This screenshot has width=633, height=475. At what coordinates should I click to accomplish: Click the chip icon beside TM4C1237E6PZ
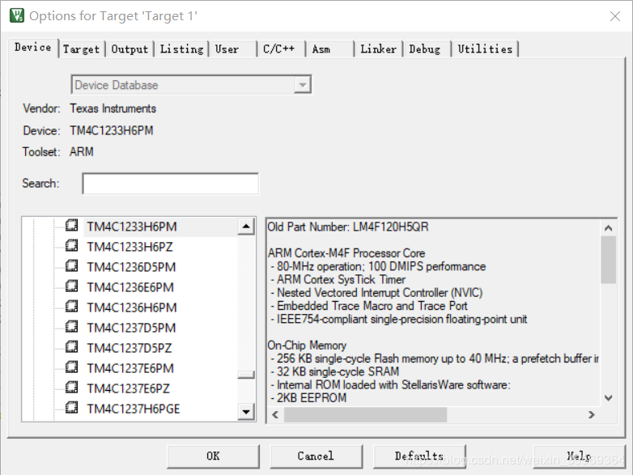71,387
